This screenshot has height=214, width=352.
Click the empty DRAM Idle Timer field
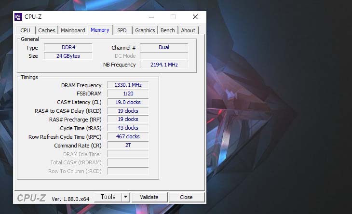tap(128, 154)
